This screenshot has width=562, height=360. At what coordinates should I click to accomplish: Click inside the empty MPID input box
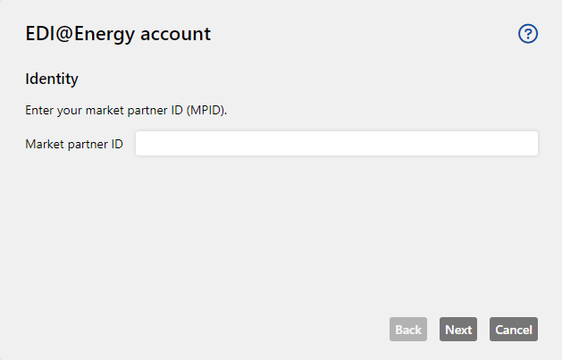(337, 143)
